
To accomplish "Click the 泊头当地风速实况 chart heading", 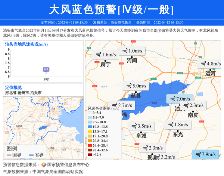I will click(26, 44).
